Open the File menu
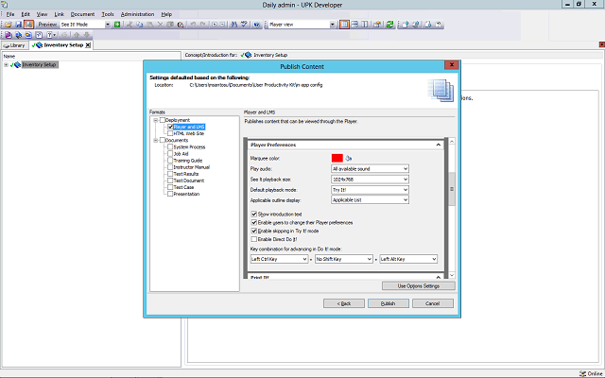The height and width of the screenshot is (378, 605). click(x=10, y=14)
